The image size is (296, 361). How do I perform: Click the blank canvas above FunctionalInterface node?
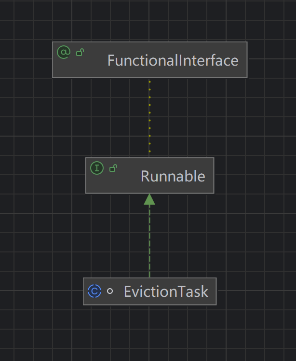point(149,20)
